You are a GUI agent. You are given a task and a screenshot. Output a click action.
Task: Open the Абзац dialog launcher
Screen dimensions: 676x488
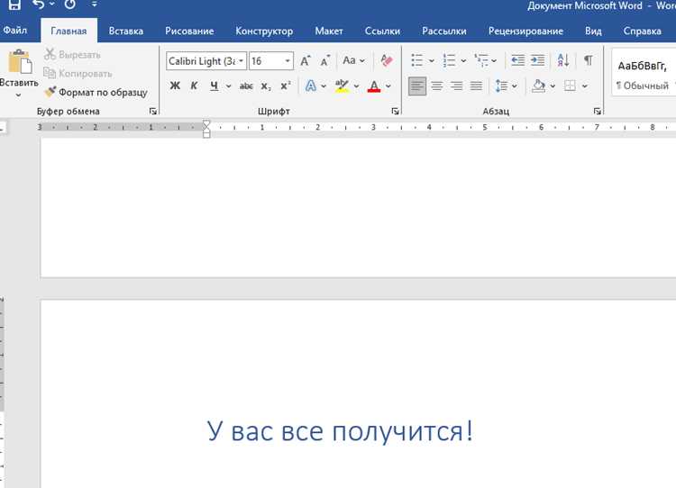pyautogui.click(x=597, y=111)
